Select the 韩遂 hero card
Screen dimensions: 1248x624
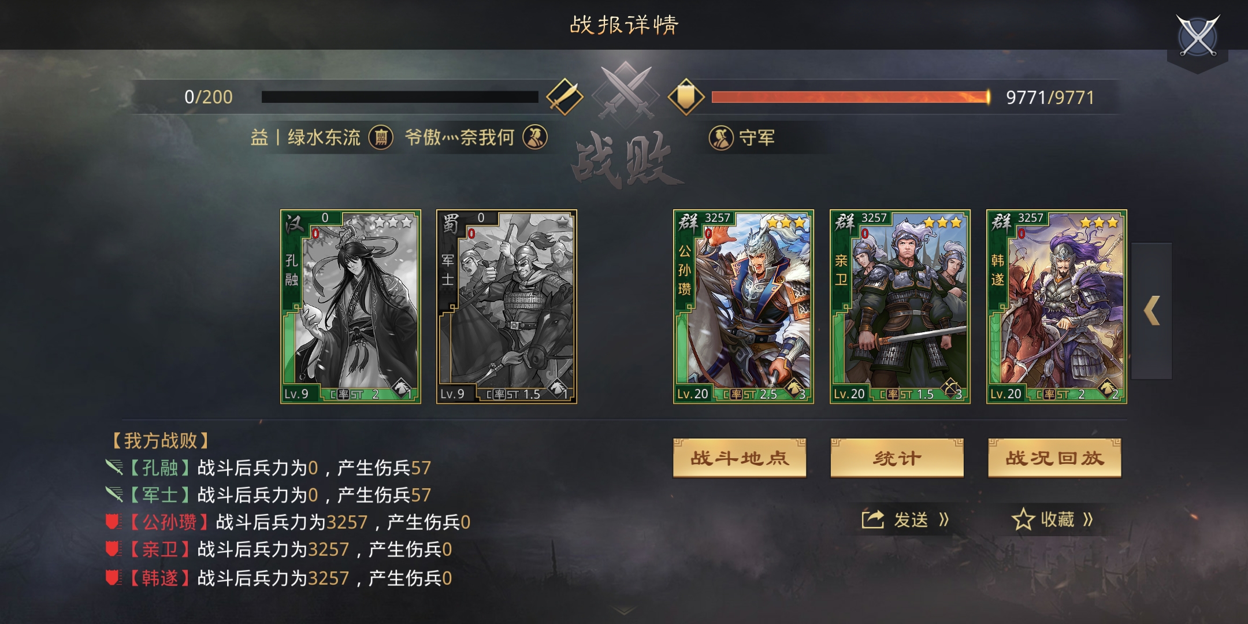tap(1057, 306)
